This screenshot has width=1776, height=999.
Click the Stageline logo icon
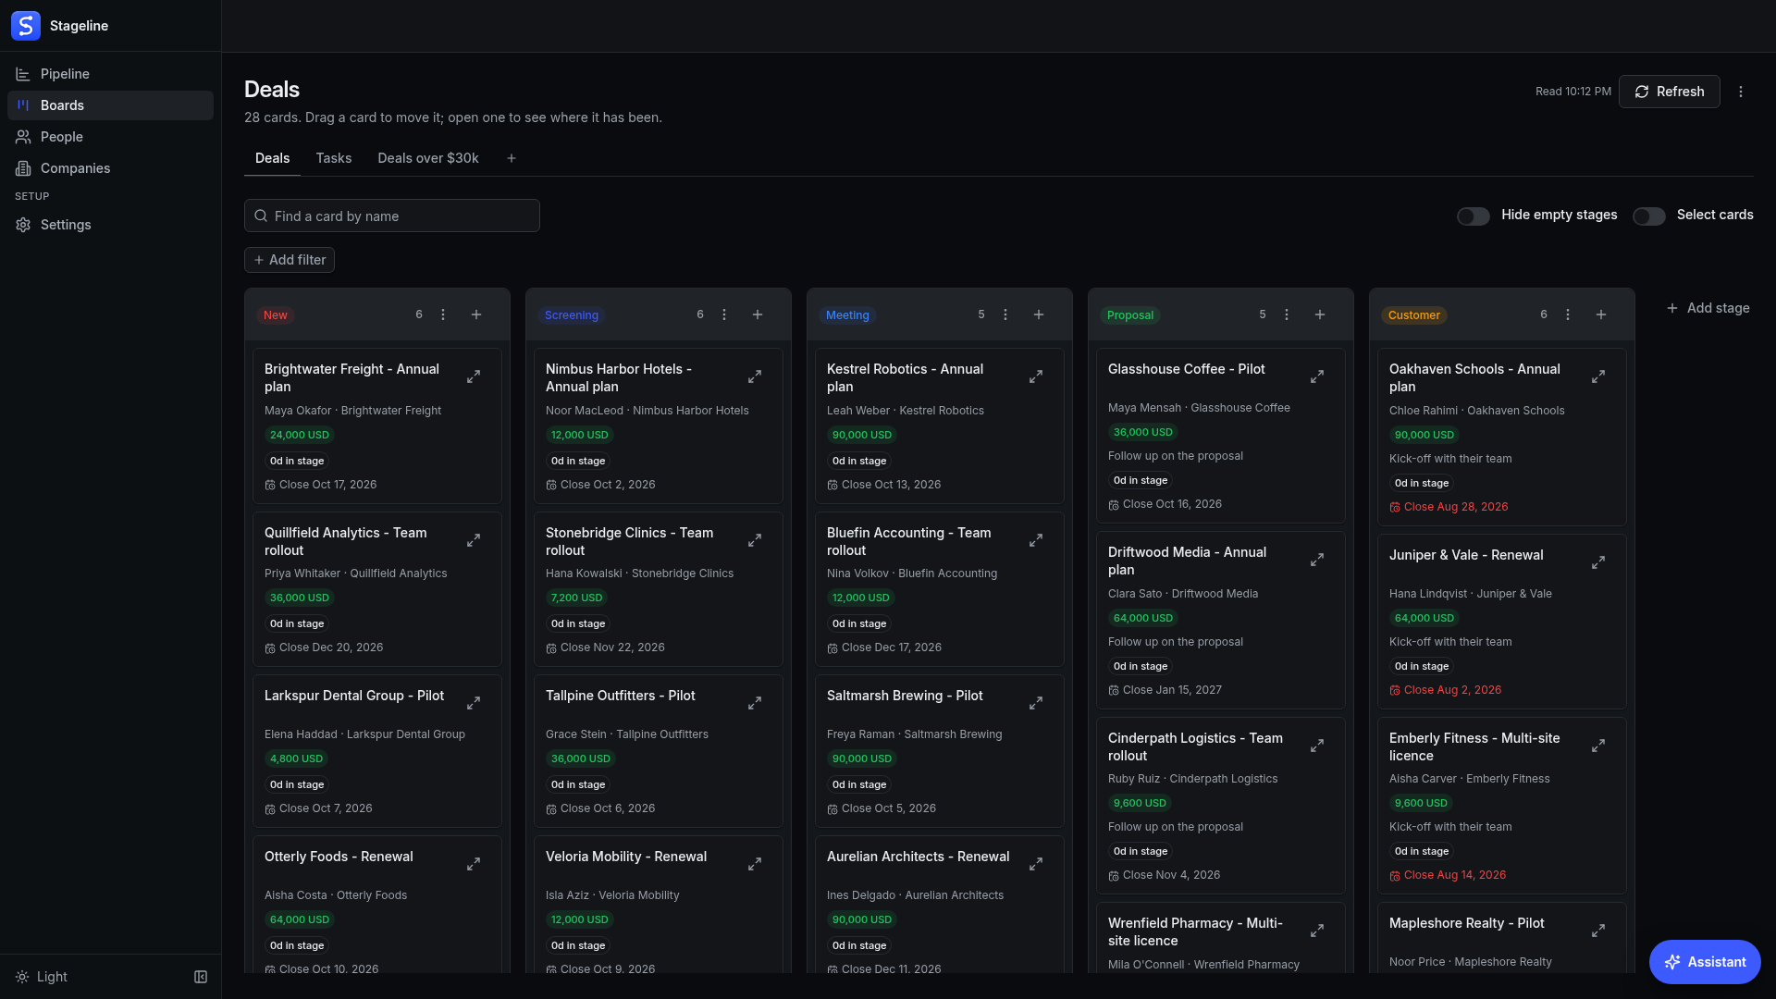(x=26, y=26)
